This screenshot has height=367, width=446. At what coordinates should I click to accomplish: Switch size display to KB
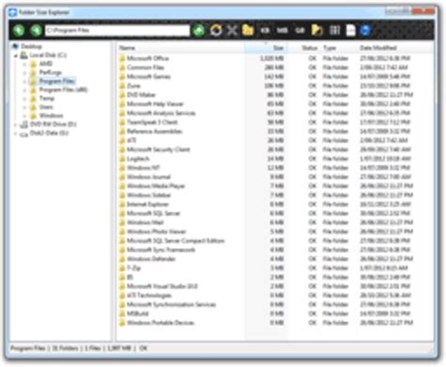click(265, 30)
